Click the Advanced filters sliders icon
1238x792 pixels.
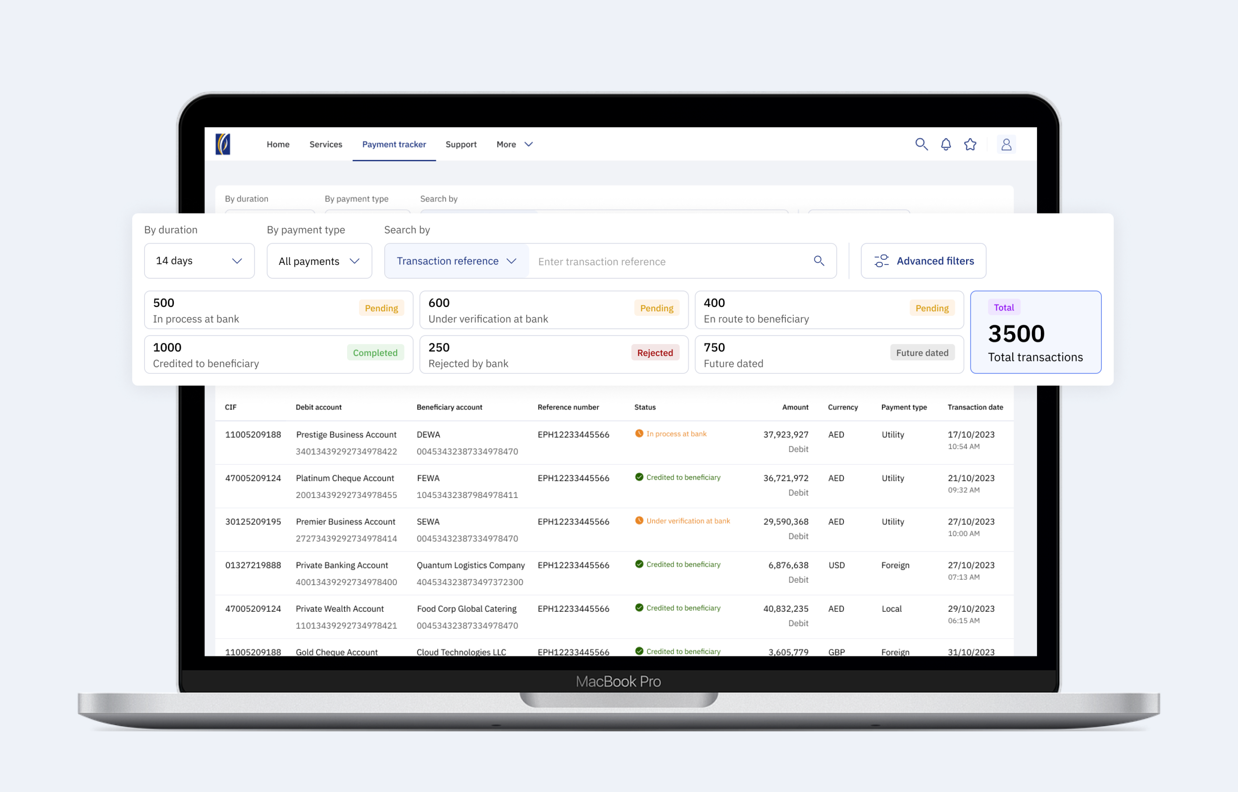(x=881, y=261)
